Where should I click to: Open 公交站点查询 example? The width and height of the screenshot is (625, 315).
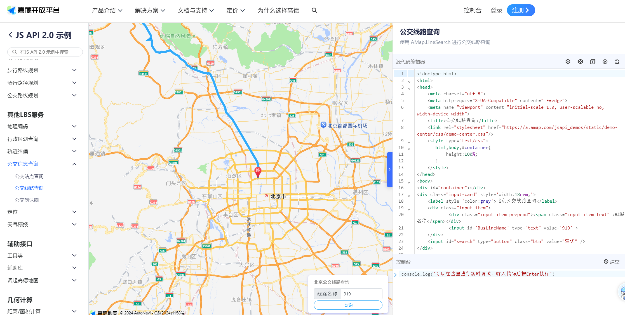pyautogui.click(x=29, y=176)
